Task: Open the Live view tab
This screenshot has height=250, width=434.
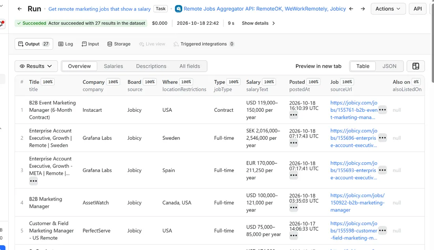Action: (152, 44)
